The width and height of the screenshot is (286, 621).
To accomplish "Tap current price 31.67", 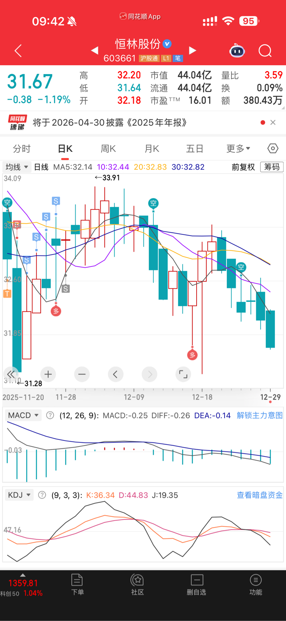I will pos(30,81).
